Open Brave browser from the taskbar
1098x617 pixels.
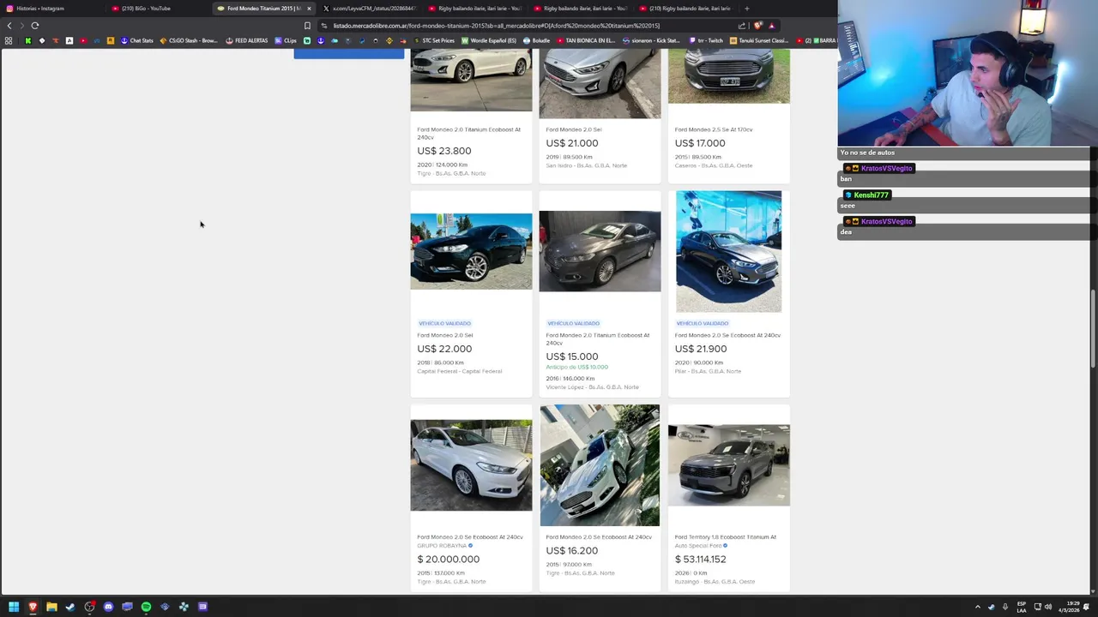tap(33, 607)
